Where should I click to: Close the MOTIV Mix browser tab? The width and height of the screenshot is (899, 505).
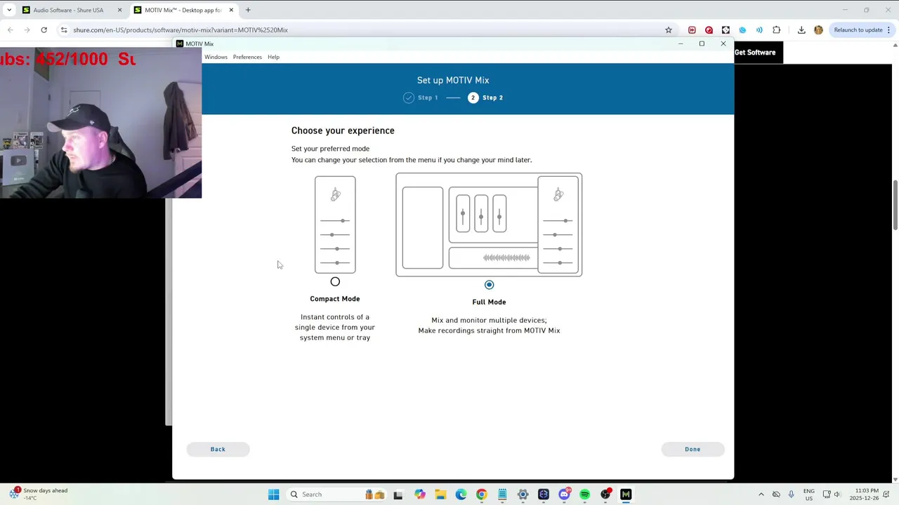click(231, 10)
